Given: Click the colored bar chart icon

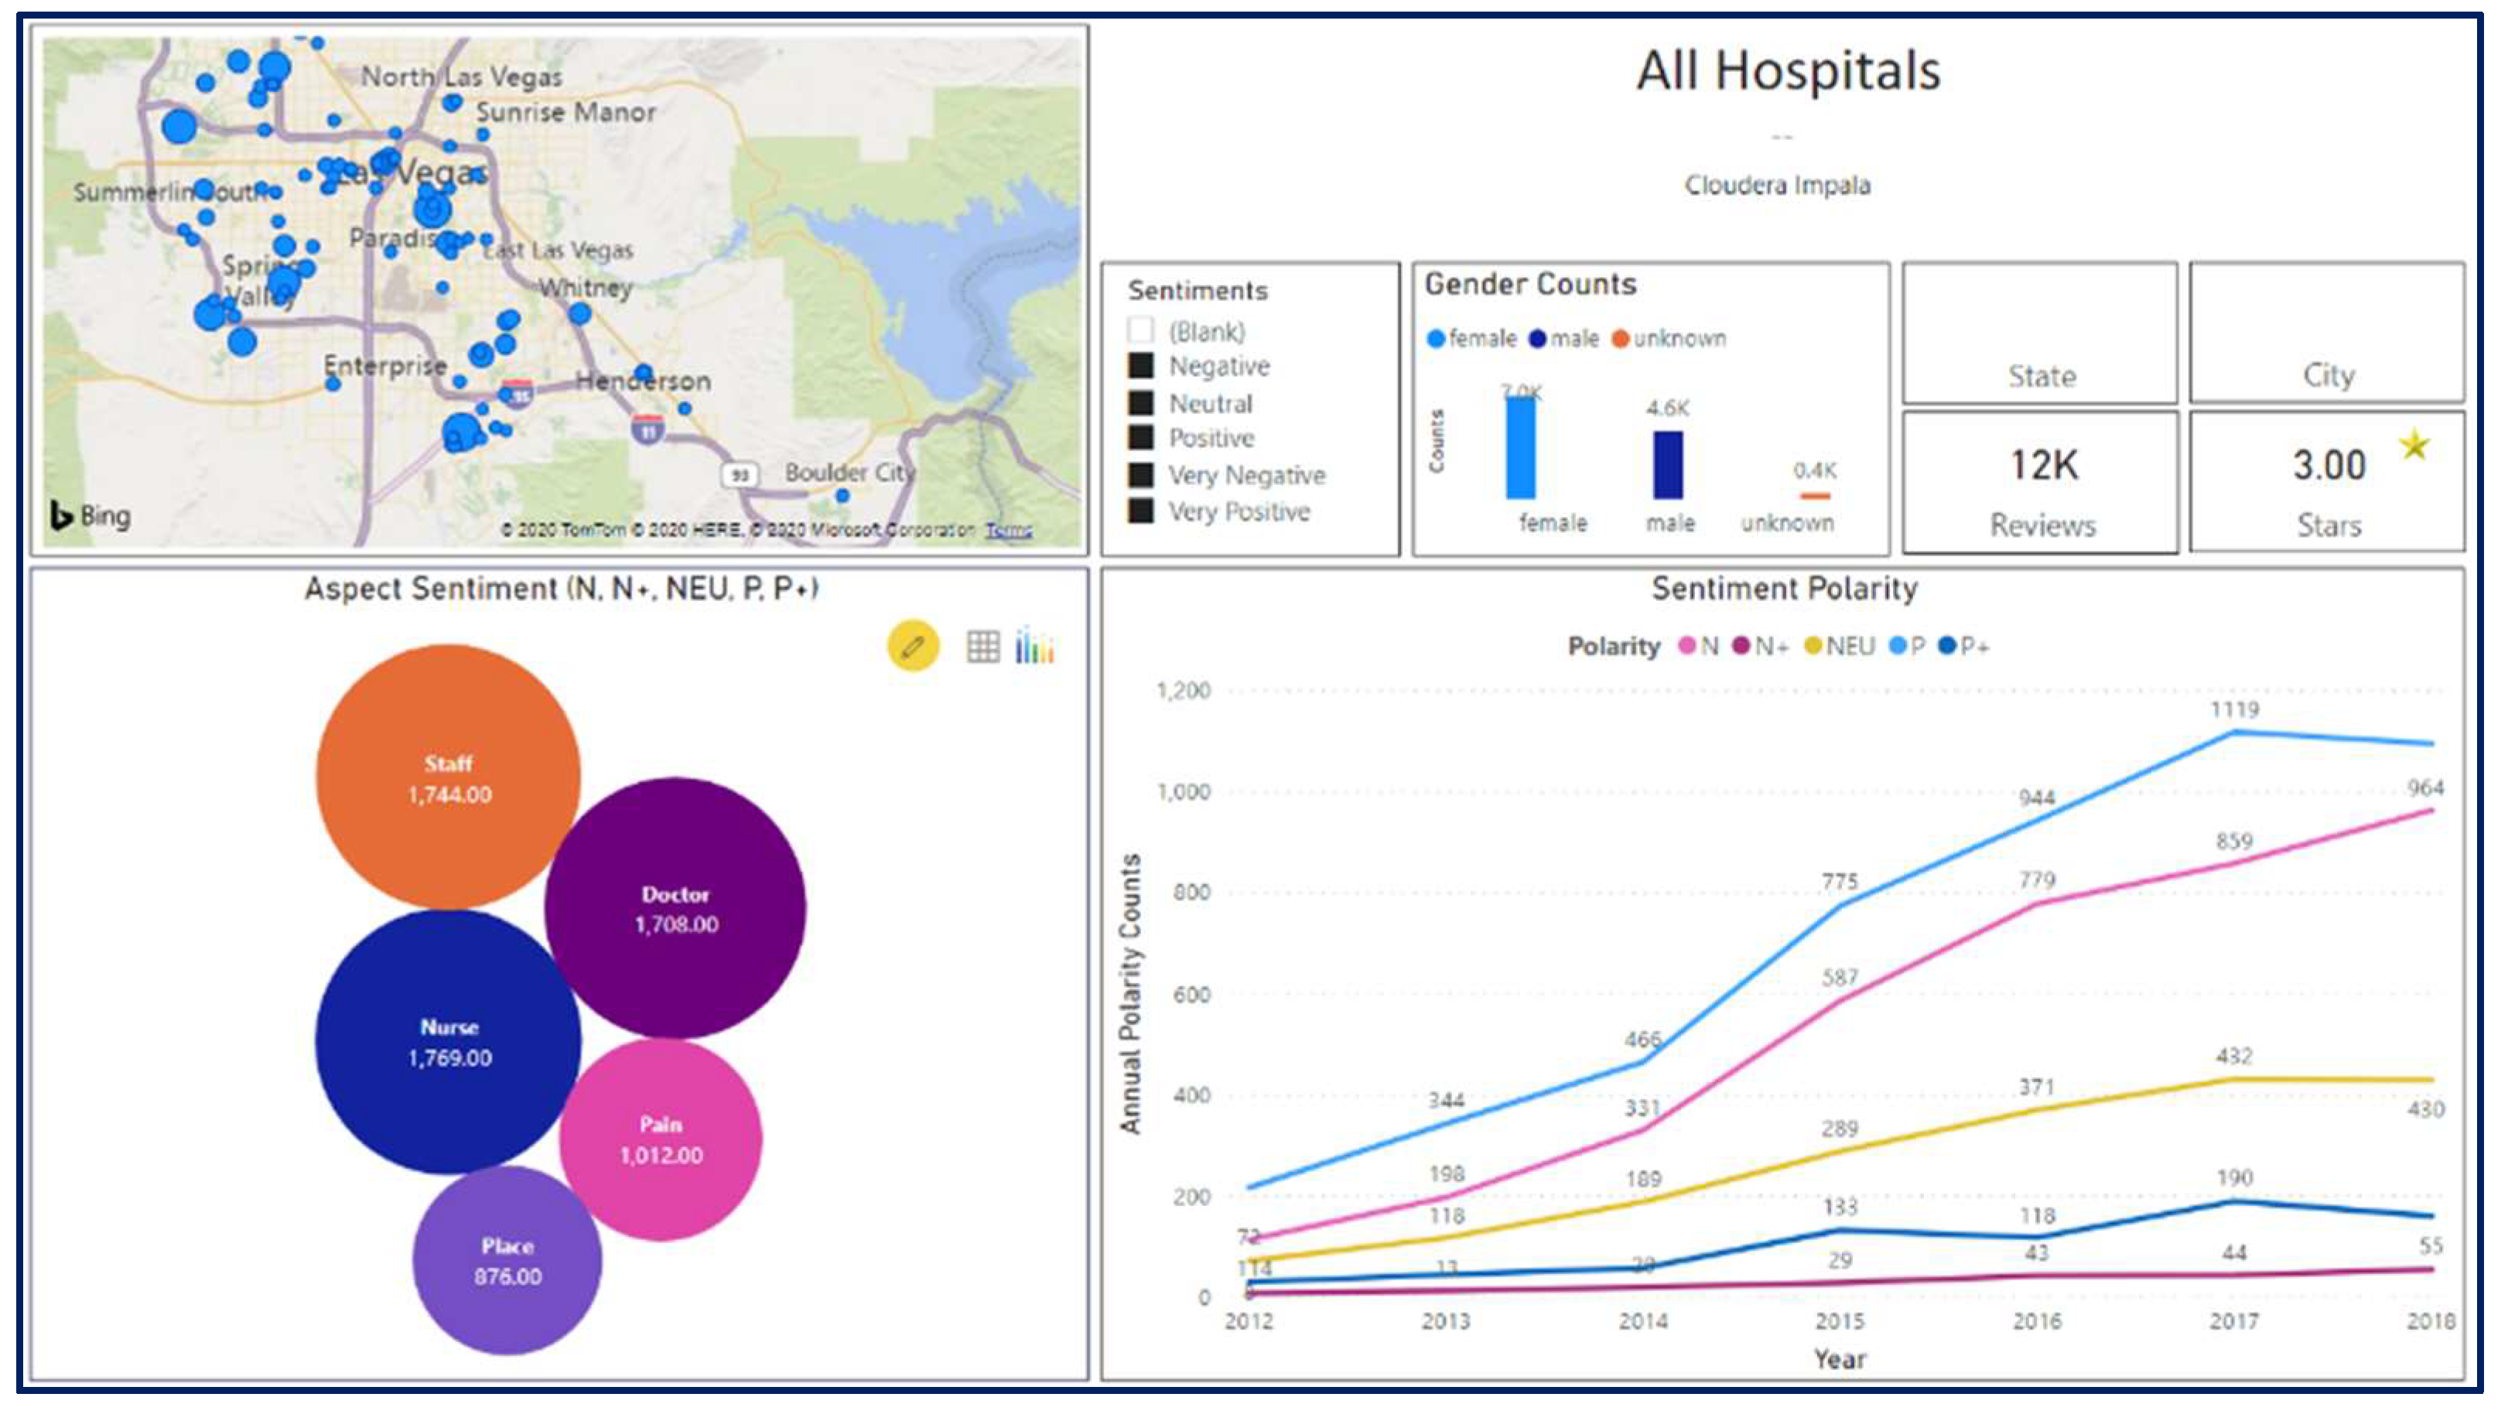Looking at the screenshot, I should (x=1034, y=646).
